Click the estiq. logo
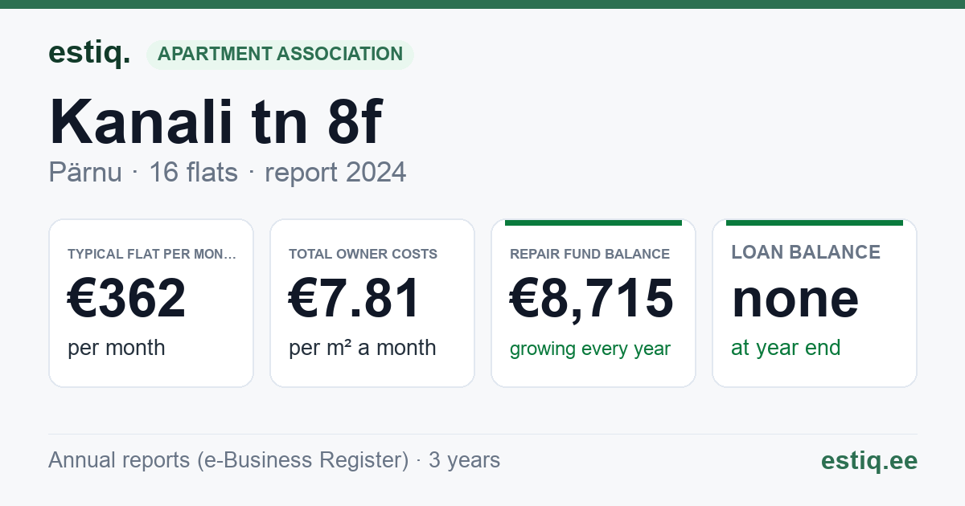Viewport: 965px width, 506px height. [89, 53]
